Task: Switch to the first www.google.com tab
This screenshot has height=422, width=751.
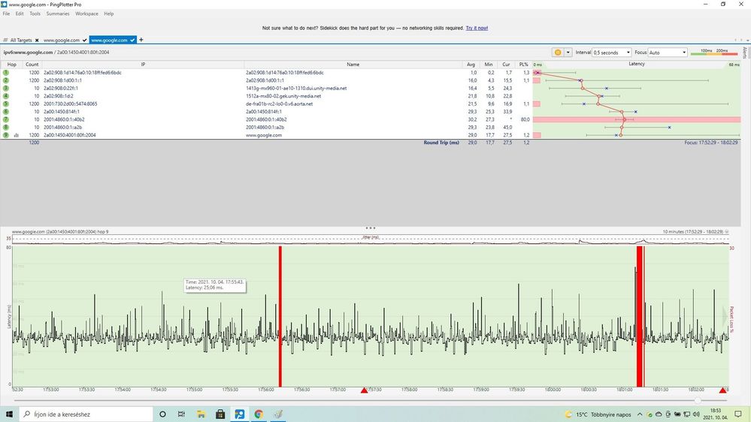Action: [x=62, y=41]
